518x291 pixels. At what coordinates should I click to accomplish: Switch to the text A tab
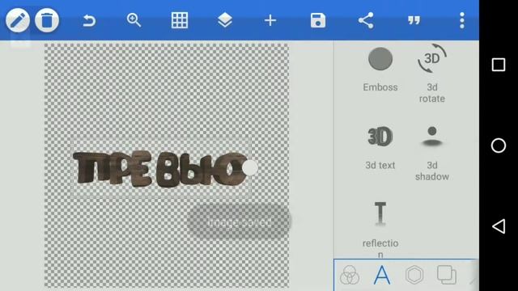(382, 275)
